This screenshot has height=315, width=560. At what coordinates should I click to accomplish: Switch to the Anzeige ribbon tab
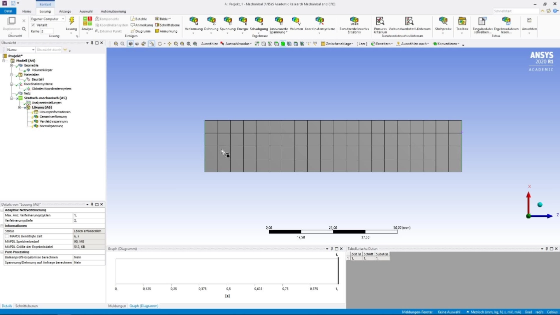pos(65,11)
